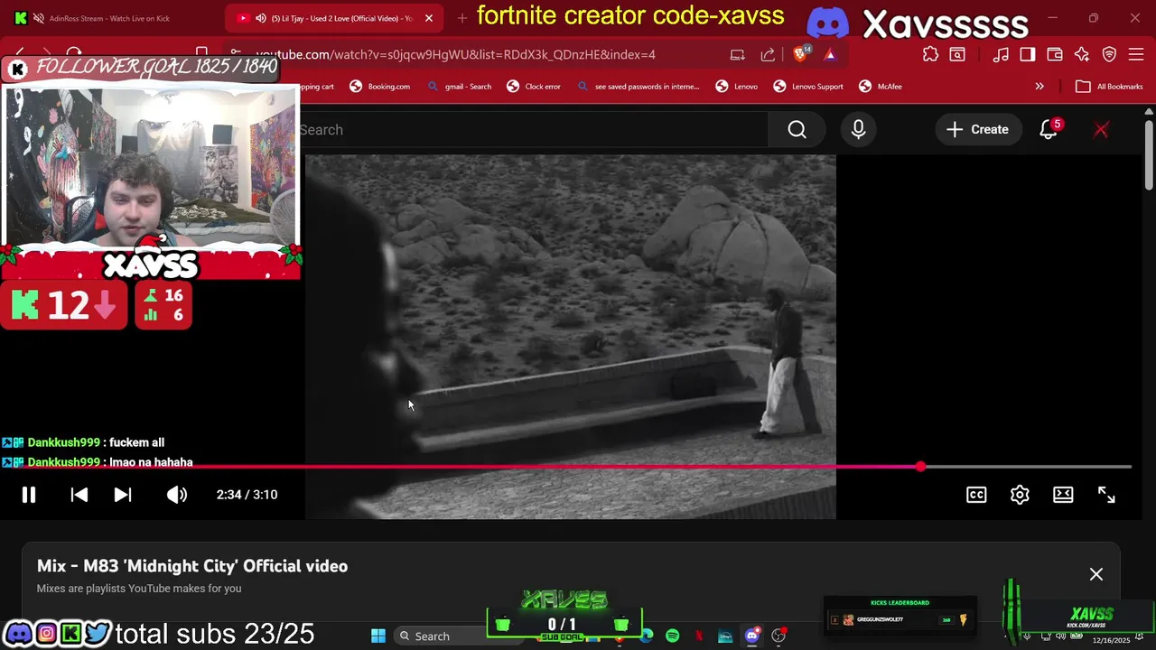Viewport: 1156px width, 650px height.
Task: Open the player settings gear
Action: pyautogui.click(x=1020, y=495)
